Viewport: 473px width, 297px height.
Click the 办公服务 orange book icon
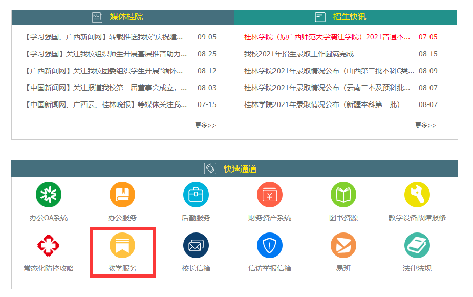click(122, 195)
